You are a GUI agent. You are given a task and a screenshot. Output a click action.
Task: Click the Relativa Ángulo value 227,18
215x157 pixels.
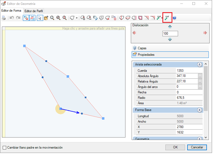coord(187,81)
